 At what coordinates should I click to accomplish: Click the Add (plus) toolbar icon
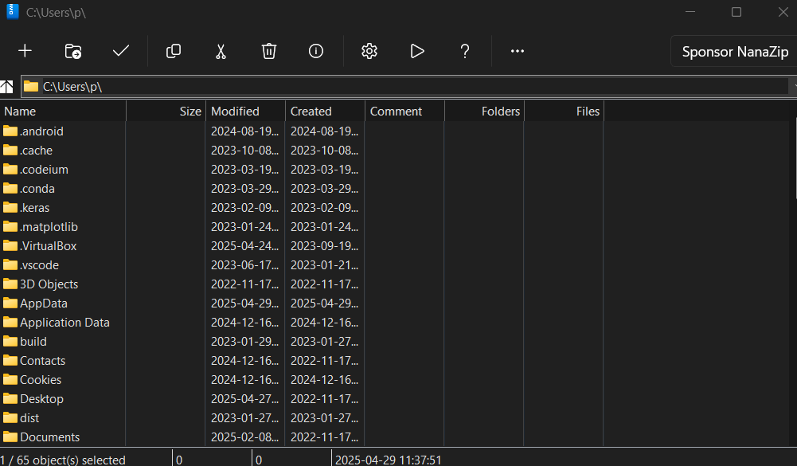25,51
